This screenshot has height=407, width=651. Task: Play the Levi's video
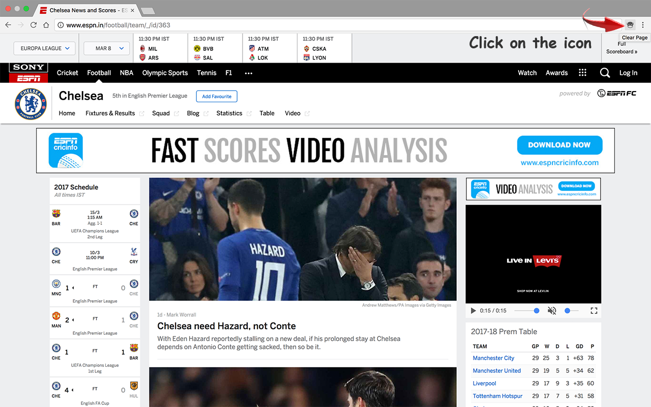[x=474, y=310]
